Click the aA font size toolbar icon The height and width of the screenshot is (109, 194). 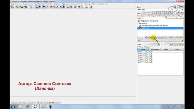pos(86,7)
